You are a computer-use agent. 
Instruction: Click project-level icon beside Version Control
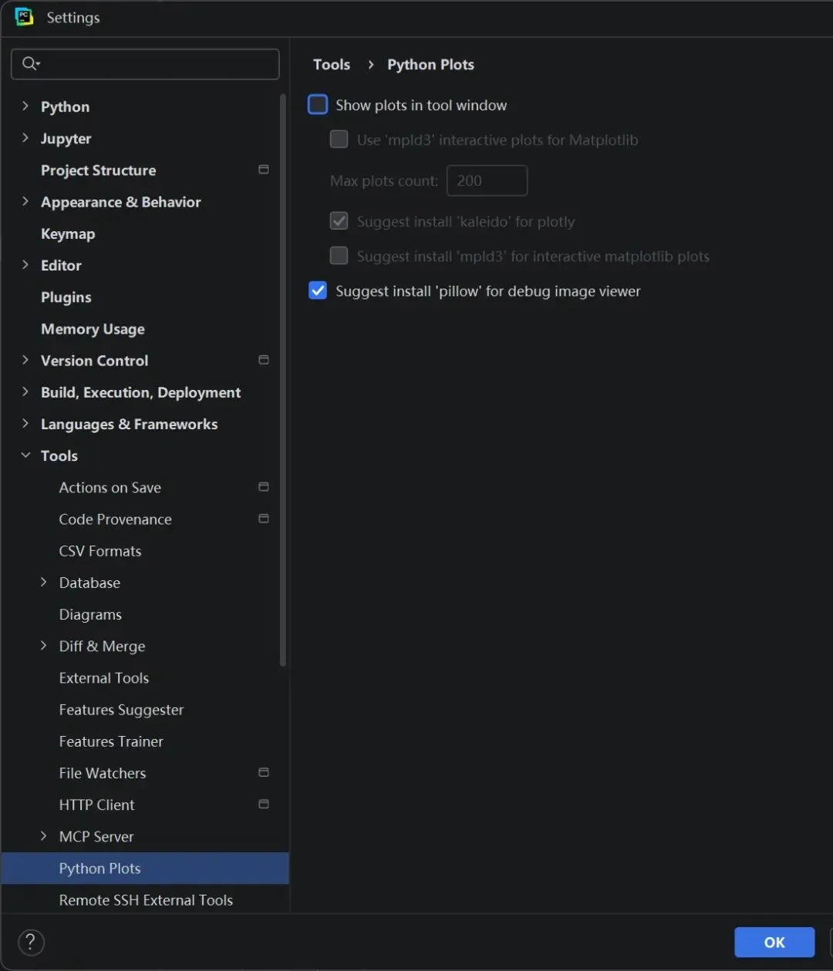(x=264, y=360)
